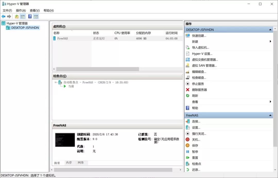Click 停止服务 stop service action

[198, 84]
